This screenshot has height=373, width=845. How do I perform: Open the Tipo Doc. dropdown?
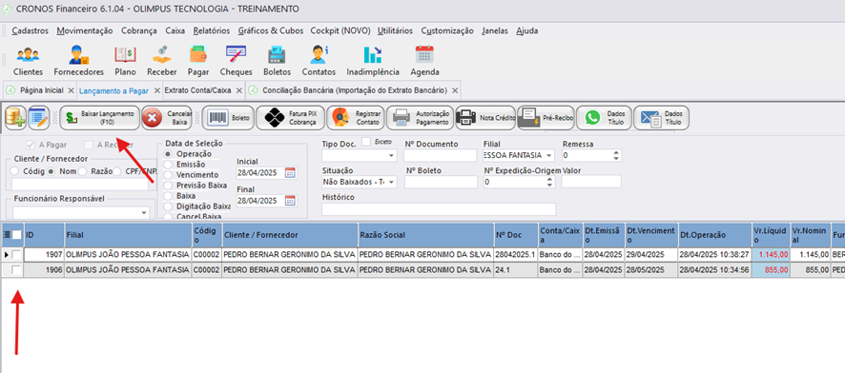(391, 156)
